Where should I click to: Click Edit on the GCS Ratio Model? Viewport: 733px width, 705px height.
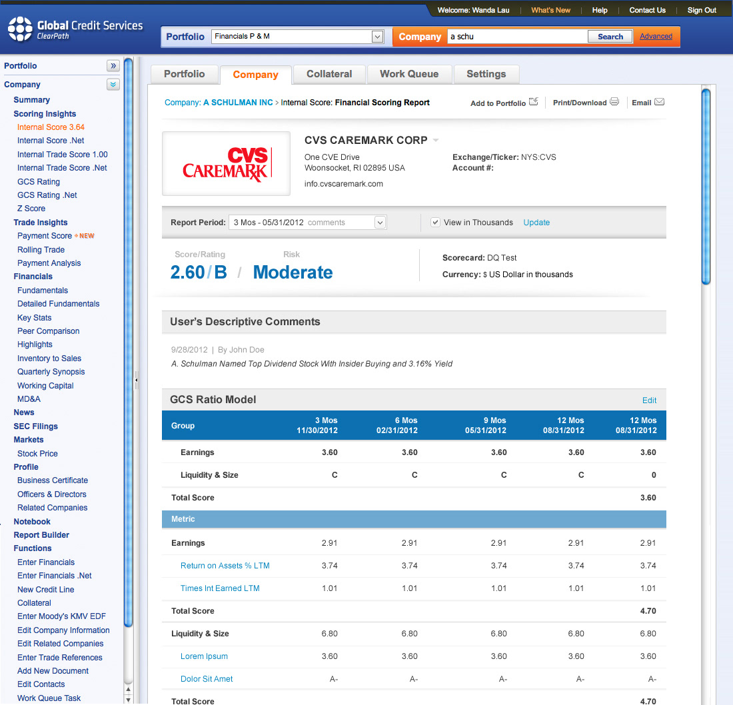[649, 400]
